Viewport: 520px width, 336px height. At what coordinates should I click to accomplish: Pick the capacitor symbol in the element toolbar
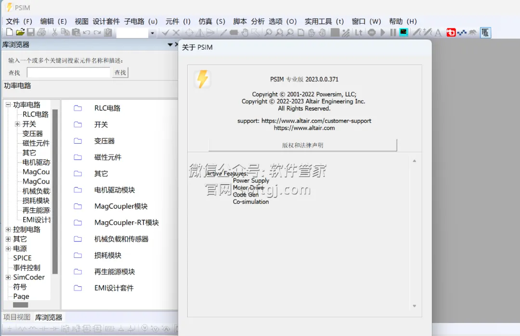(43, 329)
